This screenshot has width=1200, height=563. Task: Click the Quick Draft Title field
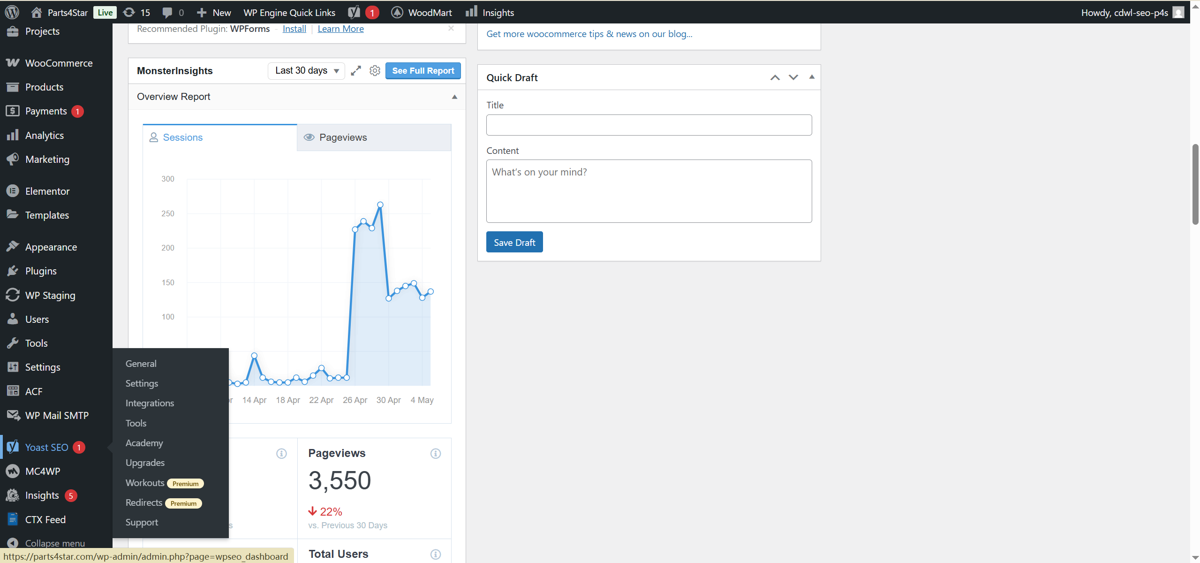pyautogui.click(x=648, y=125)
